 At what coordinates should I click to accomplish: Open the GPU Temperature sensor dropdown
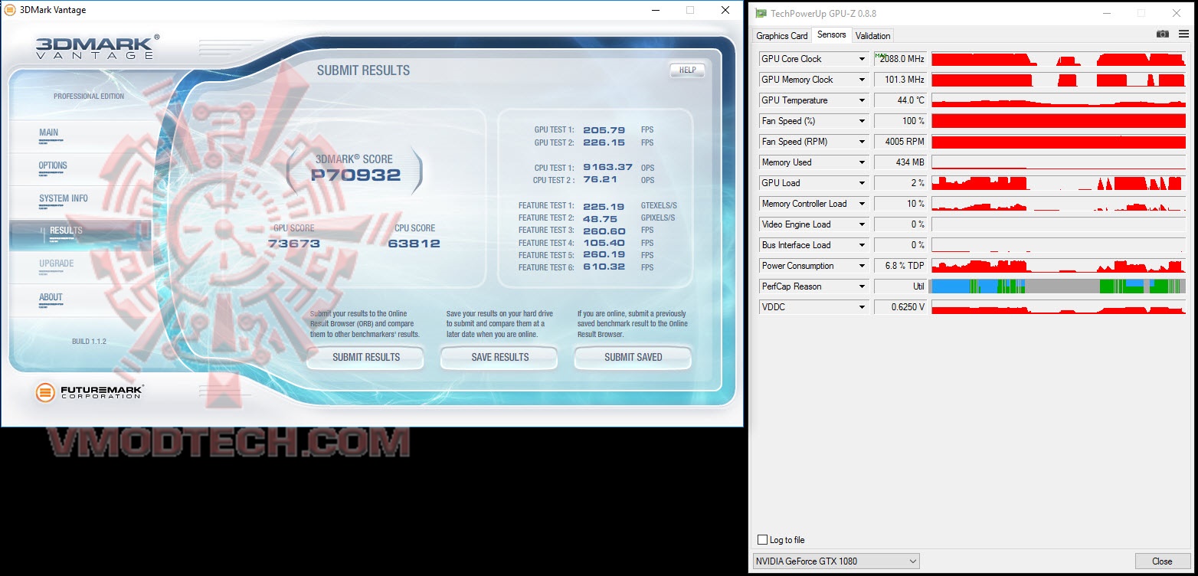click(x=862, y=100)
